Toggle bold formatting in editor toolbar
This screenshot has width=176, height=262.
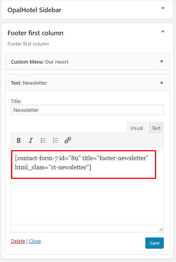click(19, 140)
